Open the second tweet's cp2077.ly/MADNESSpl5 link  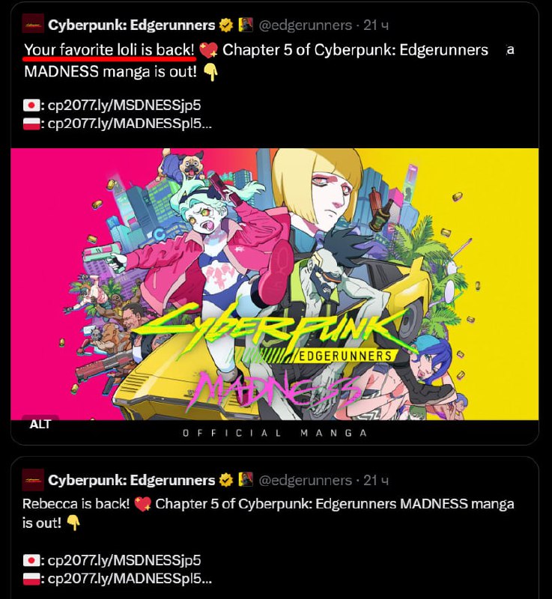point(130,579)
